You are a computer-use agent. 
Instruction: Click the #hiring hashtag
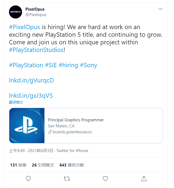[x=68, y=65]
